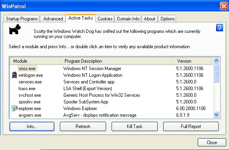Open the Startup Programs tab

tap(22, 19)
